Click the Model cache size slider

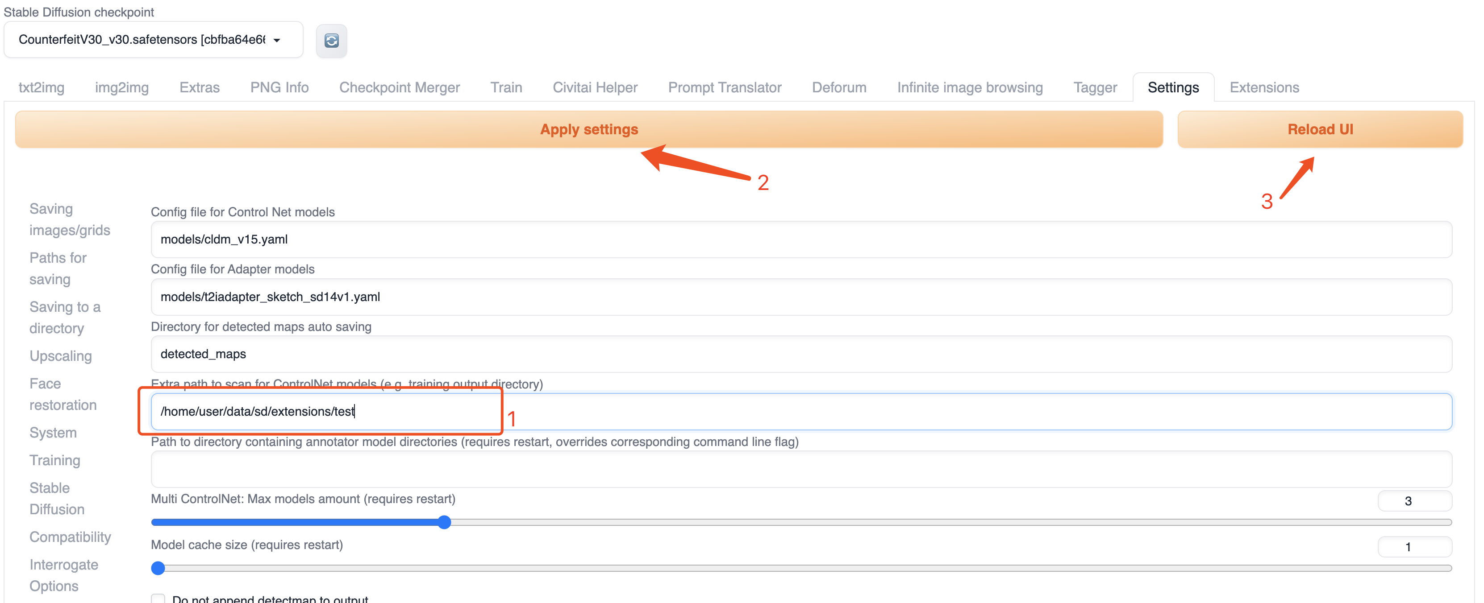point(801,569)
